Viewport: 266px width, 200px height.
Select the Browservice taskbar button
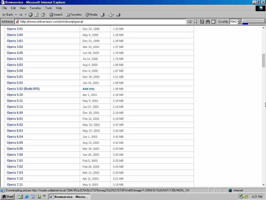click(70, 197)
